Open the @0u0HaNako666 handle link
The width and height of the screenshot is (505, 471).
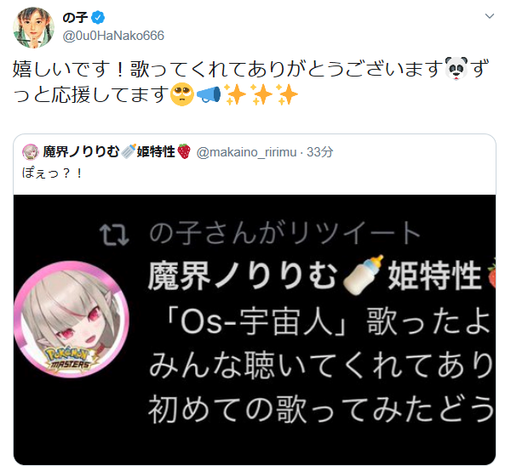click(x=113, y=36)
